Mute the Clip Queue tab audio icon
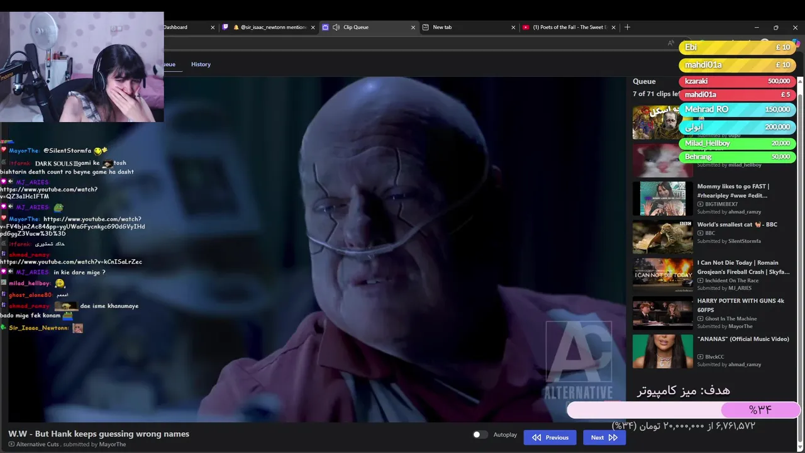 (x=336, y=27)
